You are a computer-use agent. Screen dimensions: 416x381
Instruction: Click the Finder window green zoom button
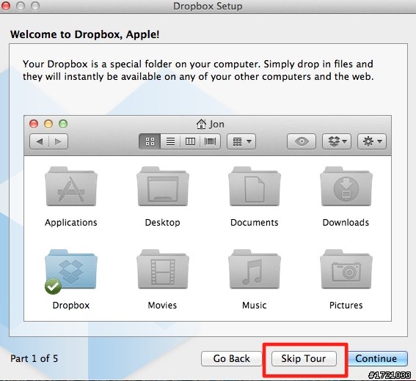click(63, 124)
